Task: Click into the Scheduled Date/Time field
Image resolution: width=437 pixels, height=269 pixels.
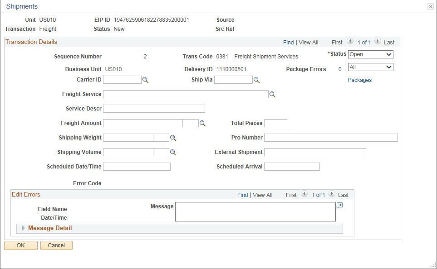Action: click(137, 166)
